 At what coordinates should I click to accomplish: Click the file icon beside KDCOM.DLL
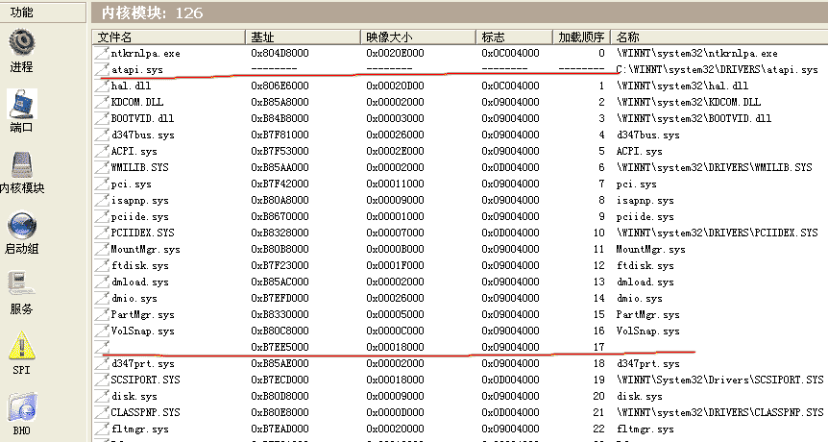102,102
